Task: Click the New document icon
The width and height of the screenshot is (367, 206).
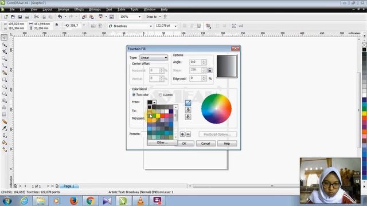Action: point(6,17)
